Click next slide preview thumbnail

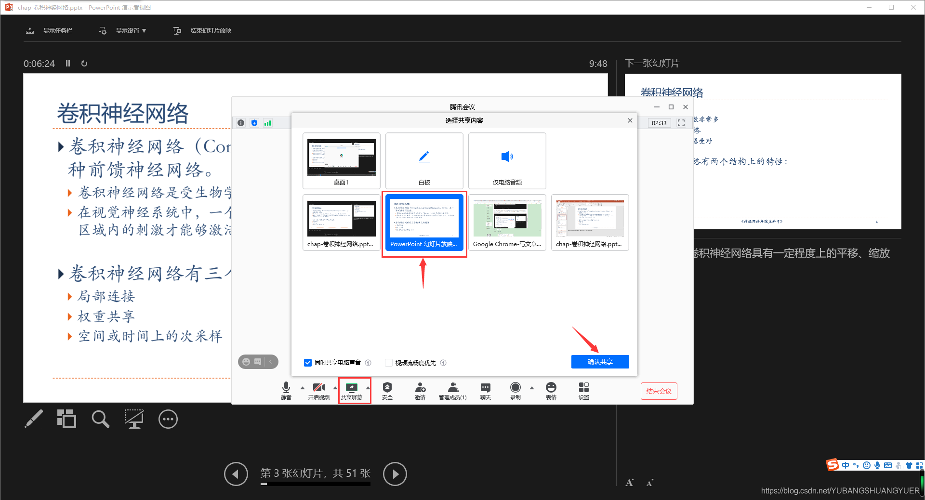click(x=763, y=151)
